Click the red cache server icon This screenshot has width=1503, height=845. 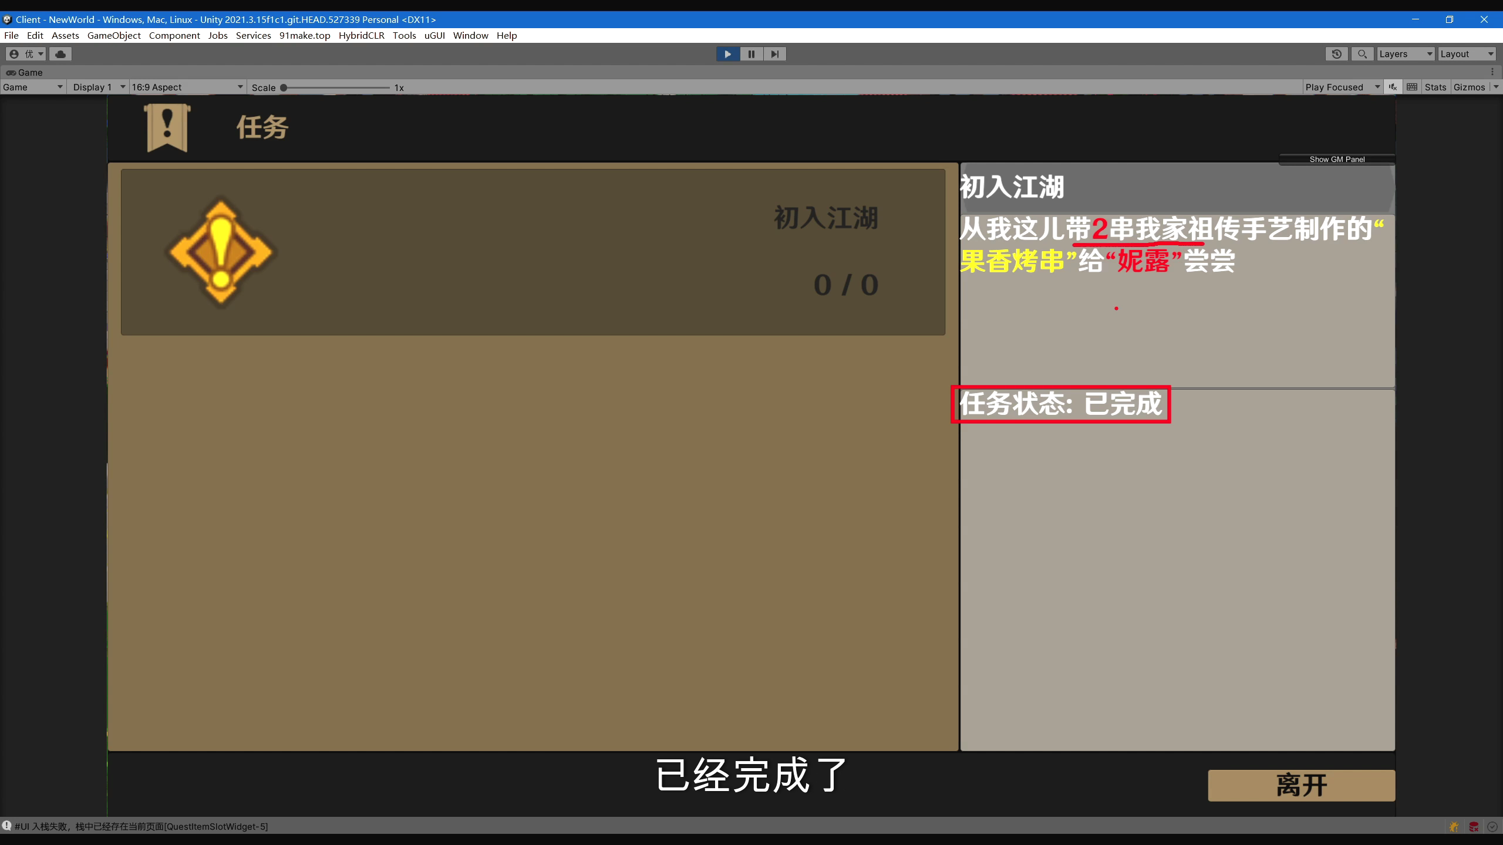(1474, 827)
